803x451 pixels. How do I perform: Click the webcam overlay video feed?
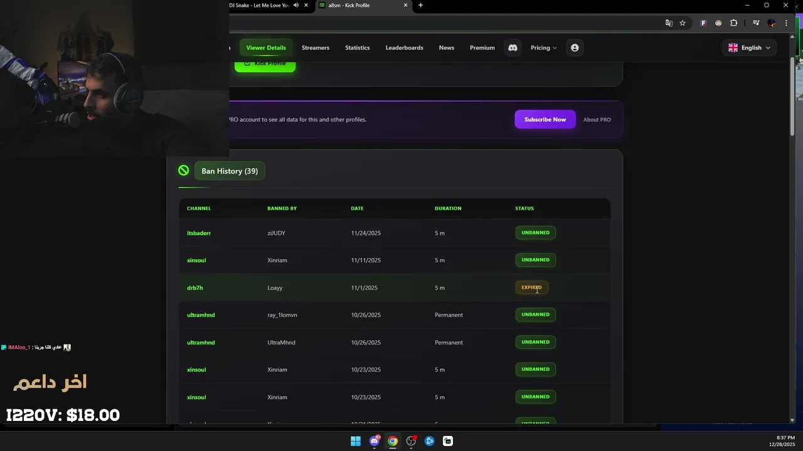[x=114, y=78]
